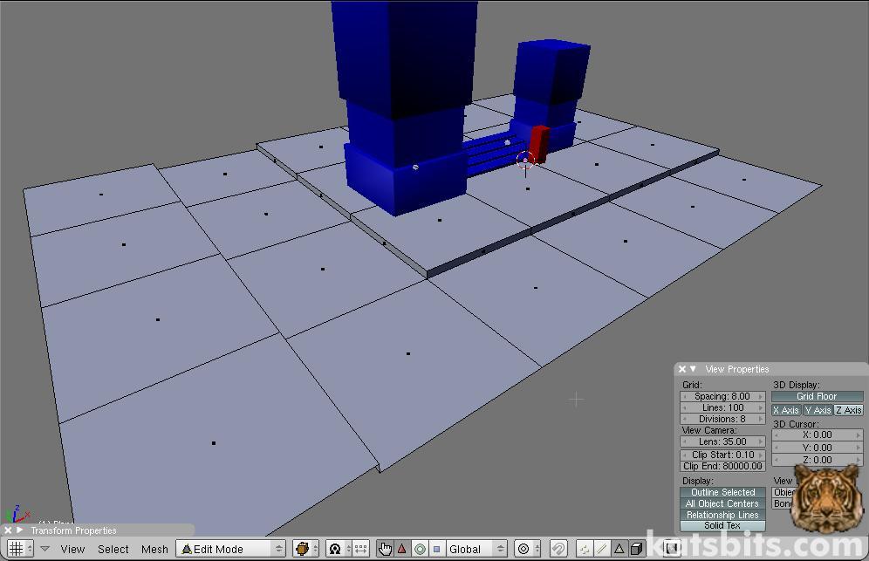Viewport: 869px width, 561px height.
Task: Disable the Outline Selected option
Action: tap(722, 492)
